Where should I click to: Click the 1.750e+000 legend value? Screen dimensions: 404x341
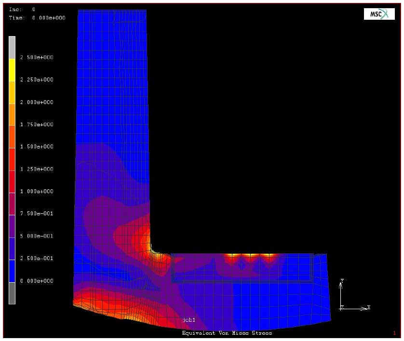[x=37, y=125]
